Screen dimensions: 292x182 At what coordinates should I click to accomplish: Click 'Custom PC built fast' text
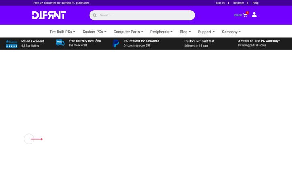point(199,41)
